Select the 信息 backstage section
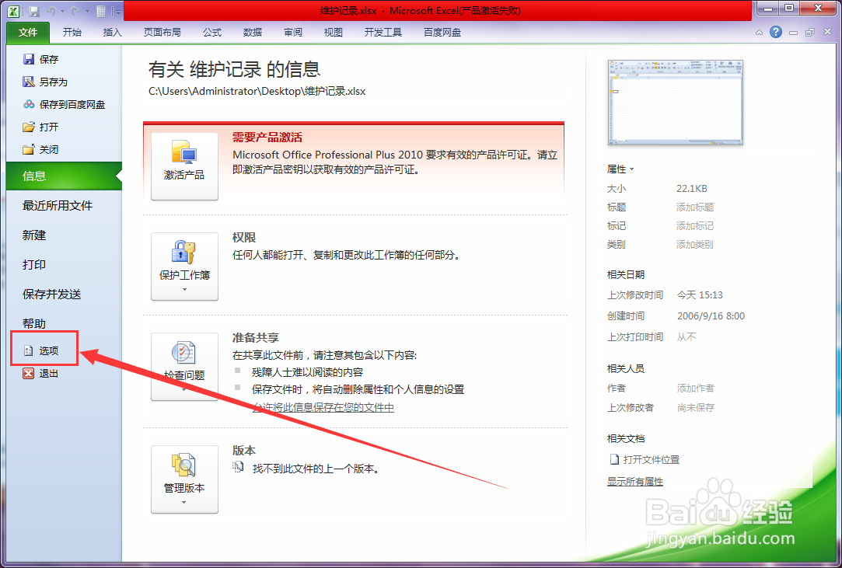The image size is (842, 568). pyautogui.click(x=64, y=176)
